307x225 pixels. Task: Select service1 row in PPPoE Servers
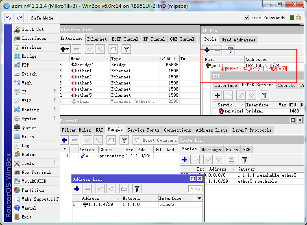[258, 111]
